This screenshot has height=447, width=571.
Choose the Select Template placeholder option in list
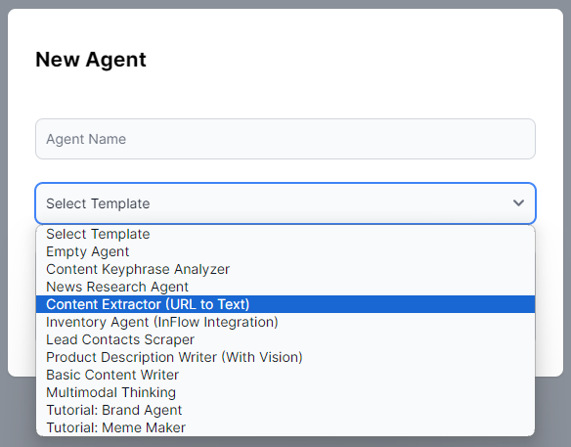[x=285, y=234]
